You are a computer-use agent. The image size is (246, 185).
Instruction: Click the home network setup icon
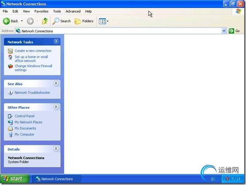(x=10, y=57)
